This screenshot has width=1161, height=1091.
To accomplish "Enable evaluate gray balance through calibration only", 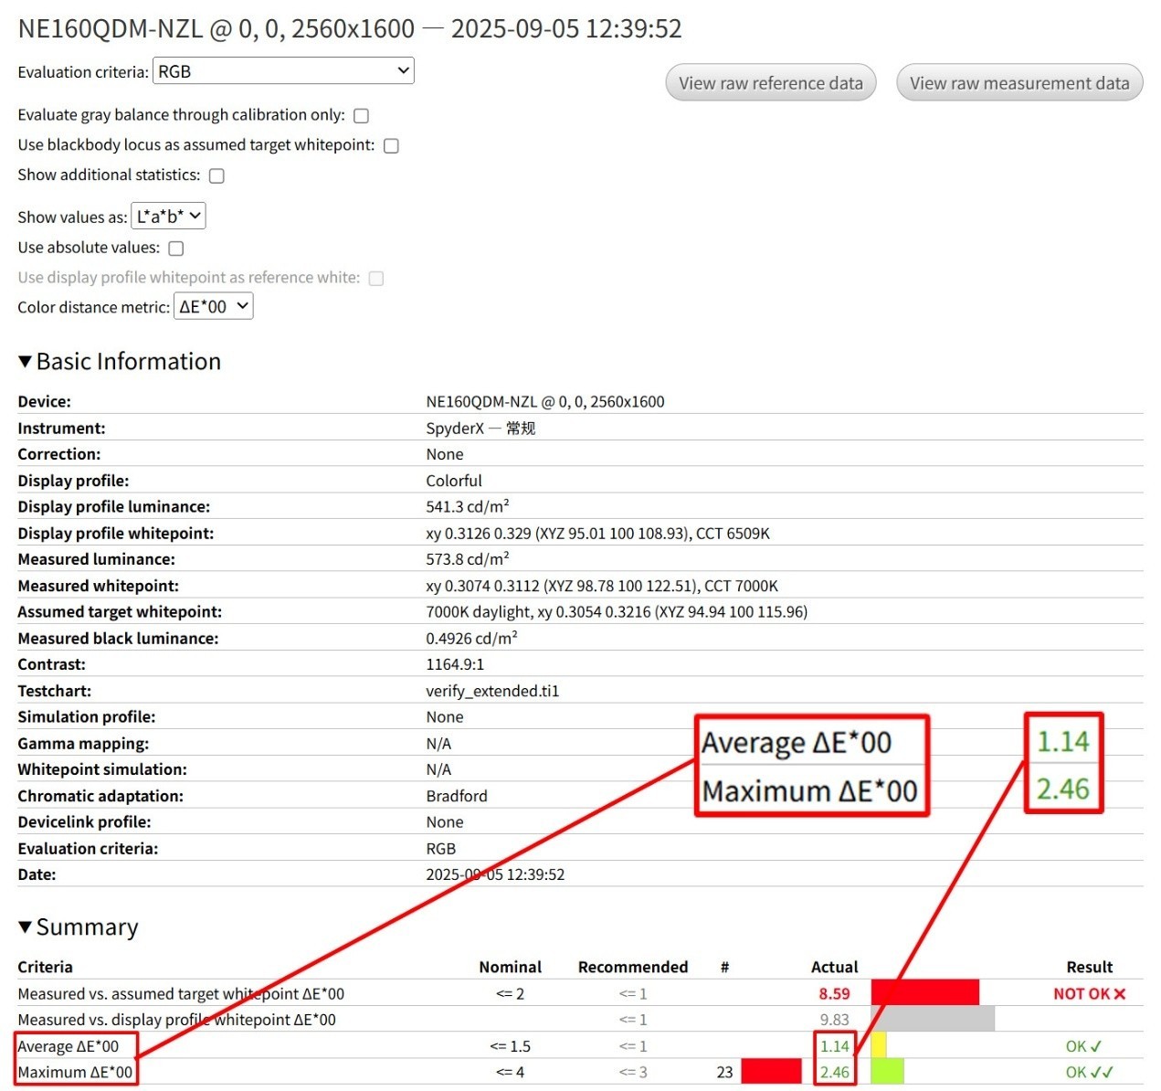I will coord(361,116).
